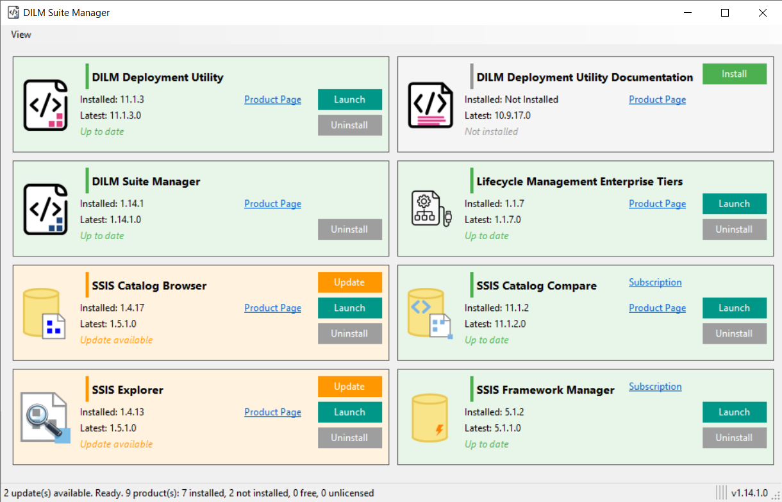Click the app icon in the title bar

[13, 12]
